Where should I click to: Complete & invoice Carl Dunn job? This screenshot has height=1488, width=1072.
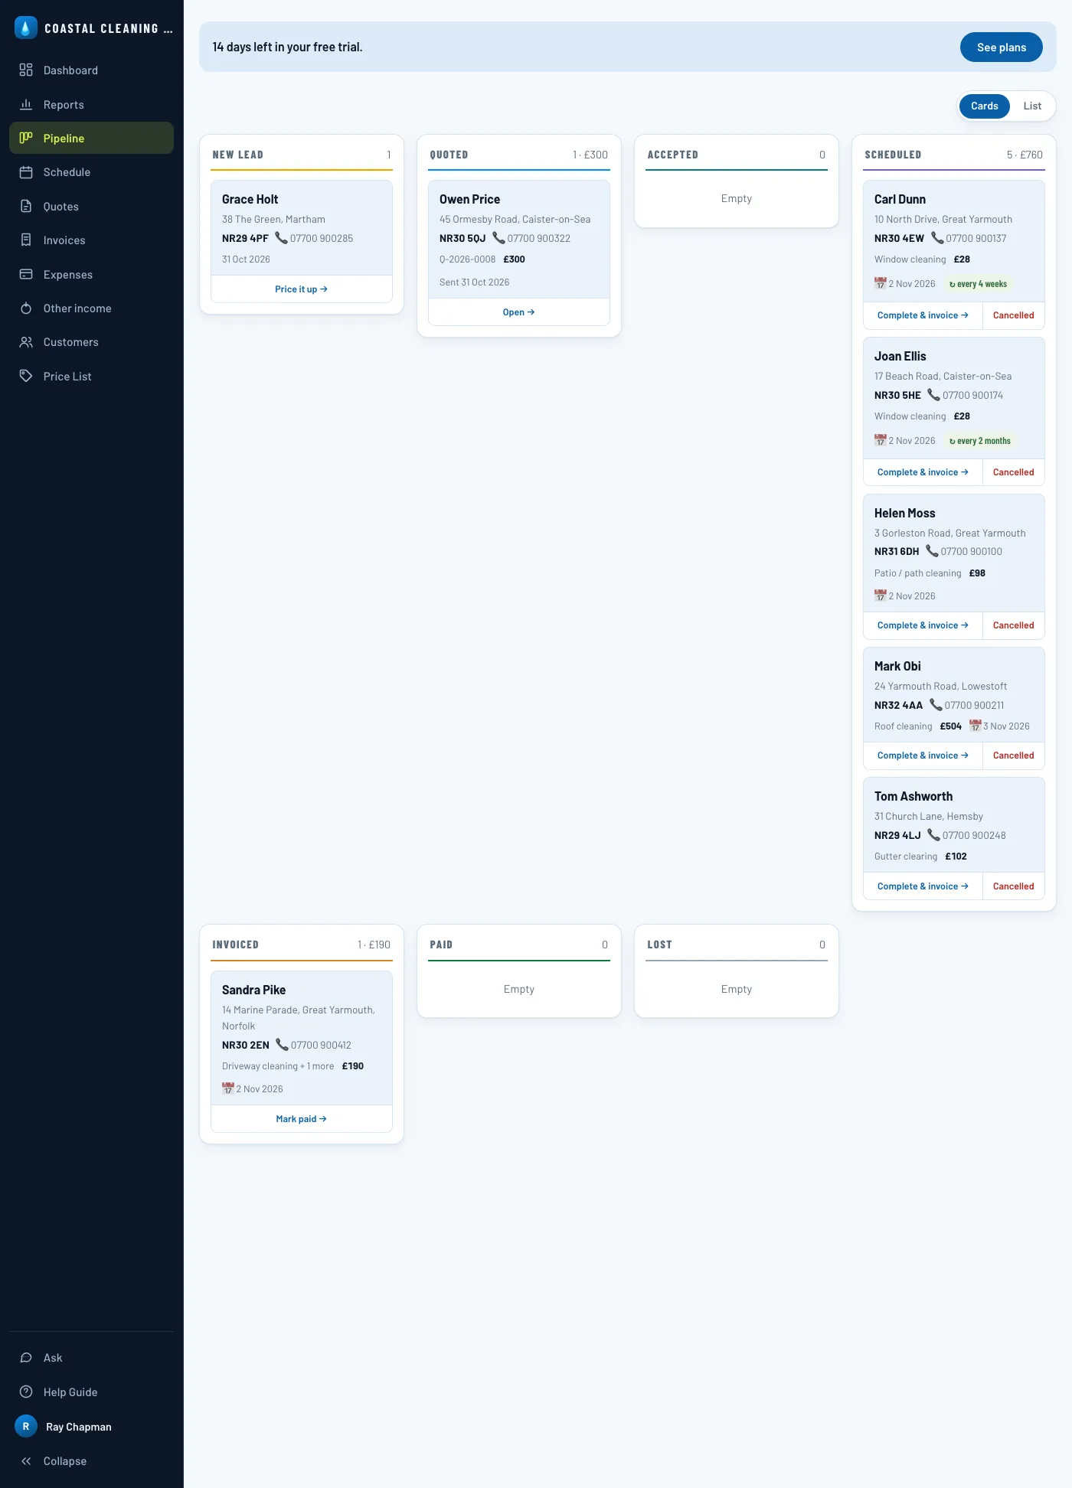tap(923, 315)
